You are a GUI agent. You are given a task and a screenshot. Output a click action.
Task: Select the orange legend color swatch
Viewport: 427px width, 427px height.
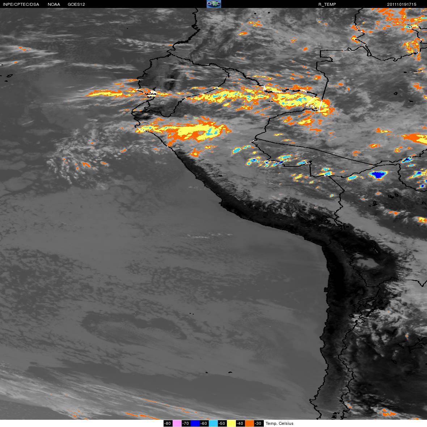click(x=250, y=423)
